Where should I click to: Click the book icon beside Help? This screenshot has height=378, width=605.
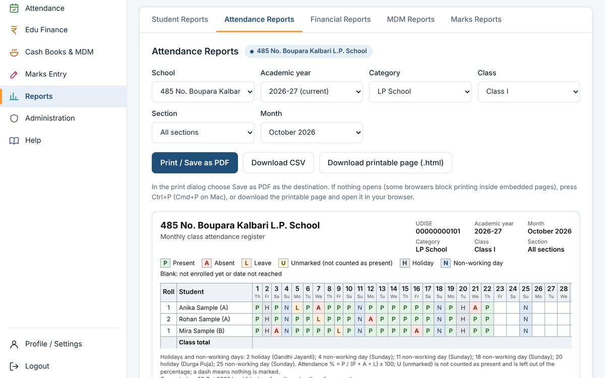pos(14,140)
